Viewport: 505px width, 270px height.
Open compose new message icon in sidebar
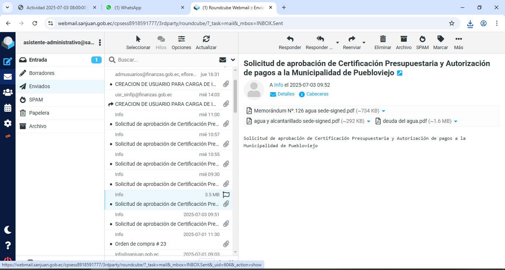pos(8,62)
